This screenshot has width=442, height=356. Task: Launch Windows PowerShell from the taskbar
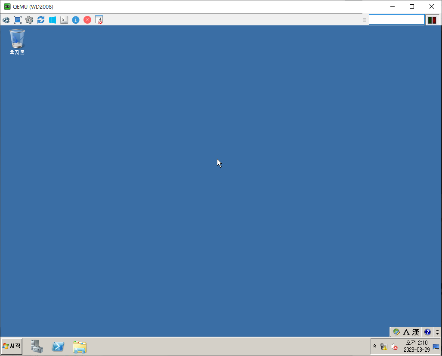coord(58,347)
